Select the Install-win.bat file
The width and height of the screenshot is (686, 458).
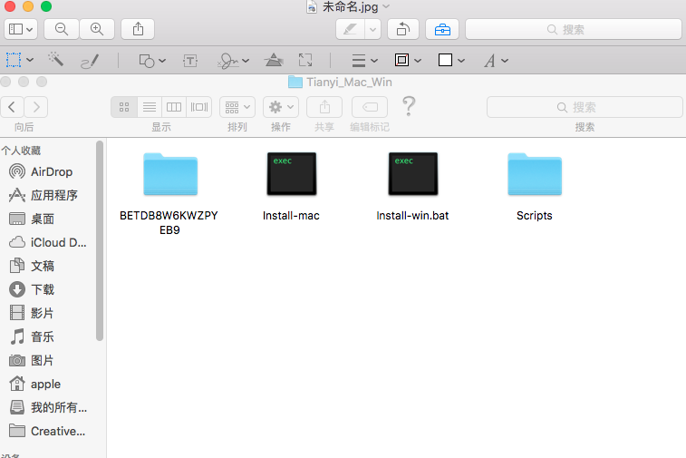click(413, 174)
